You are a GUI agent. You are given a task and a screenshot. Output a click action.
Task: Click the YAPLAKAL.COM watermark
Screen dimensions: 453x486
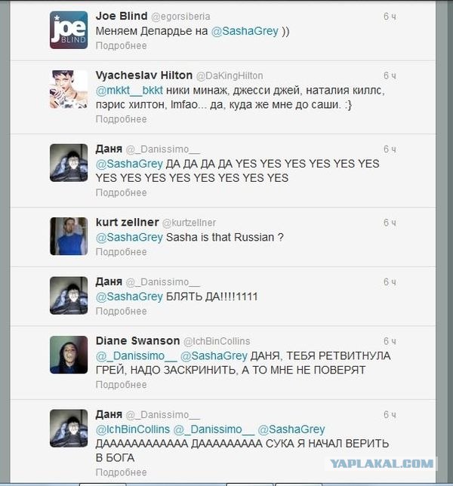381,463
